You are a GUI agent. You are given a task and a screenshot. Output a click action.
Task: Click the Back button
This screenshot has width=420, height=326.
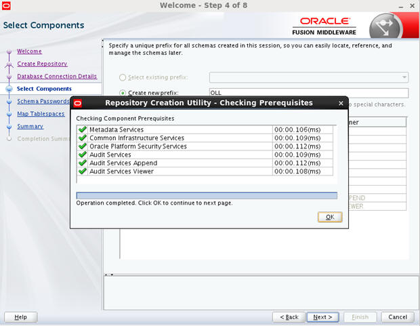[289, 317]
